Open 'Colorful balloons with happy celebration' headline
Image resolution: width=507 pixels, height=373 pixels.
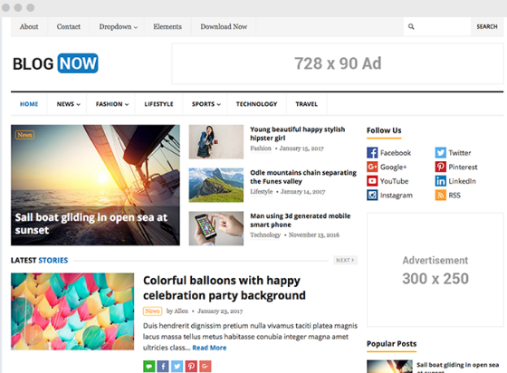coord(225,288)
